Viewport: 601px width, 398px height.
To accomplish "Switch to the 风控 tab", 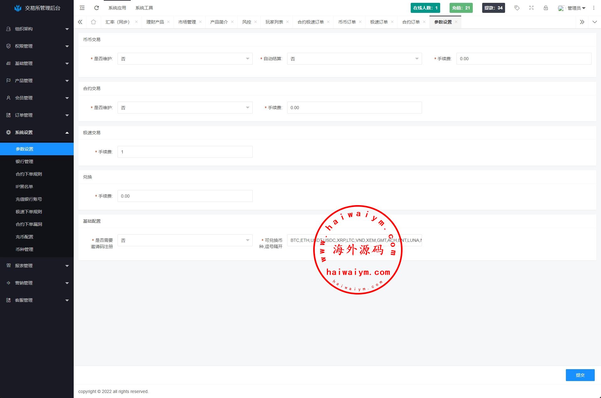I will coord(247,22).
